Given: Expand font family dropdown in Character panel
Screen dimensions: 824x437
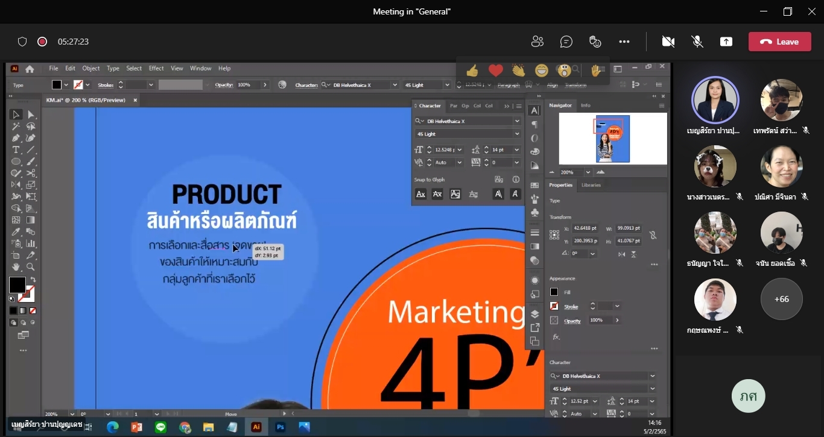Looking at the screenshot, I should (x=517, y=121).
